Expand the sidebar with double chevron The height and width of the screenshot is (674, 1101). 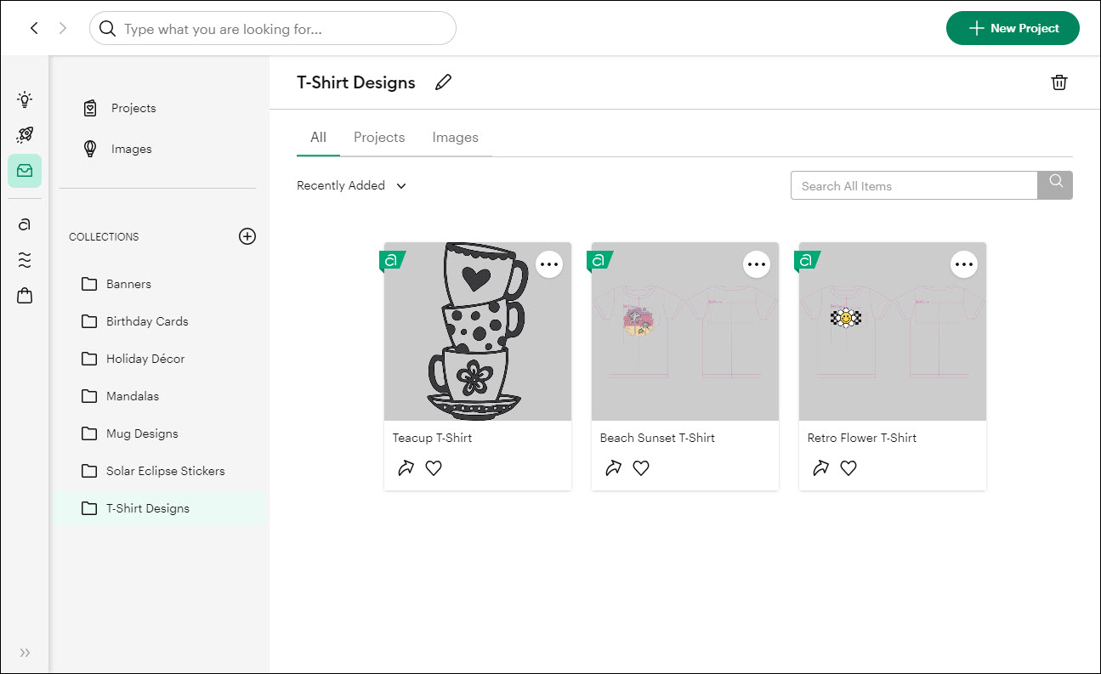(x=25, y=653)
